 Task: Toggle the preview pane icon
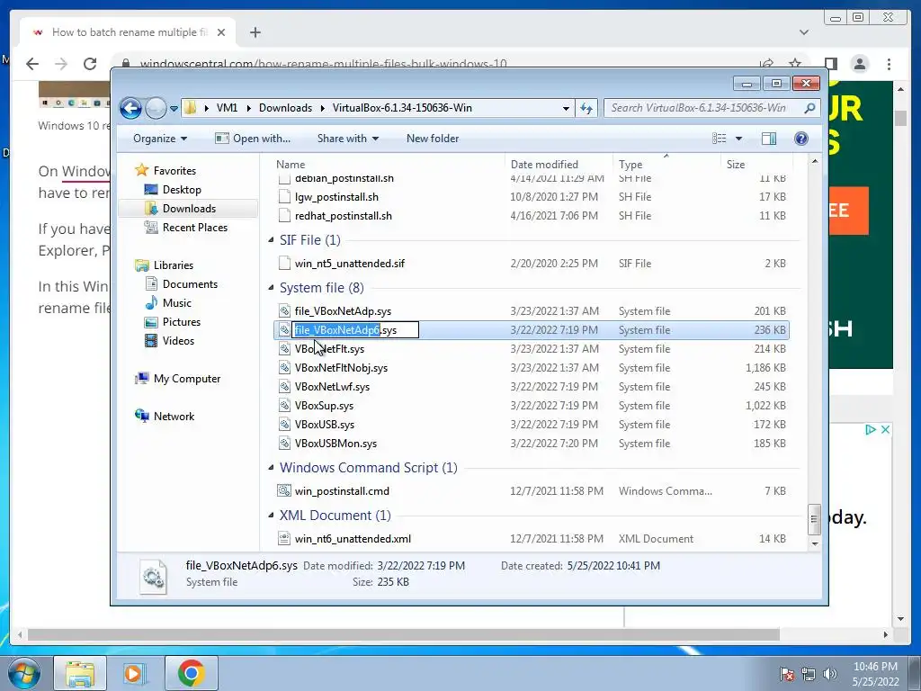[769, 139]
